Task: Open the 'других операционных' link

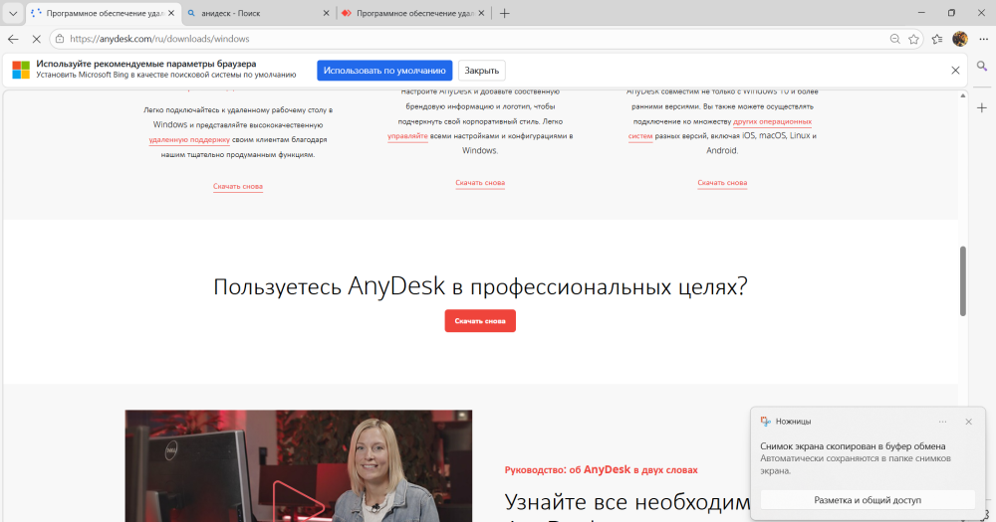Action: (x=773, y=121)
